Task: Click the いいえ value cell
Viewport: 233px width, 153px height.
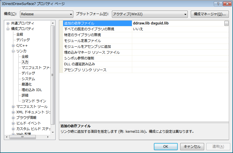Action: [180, 29]
